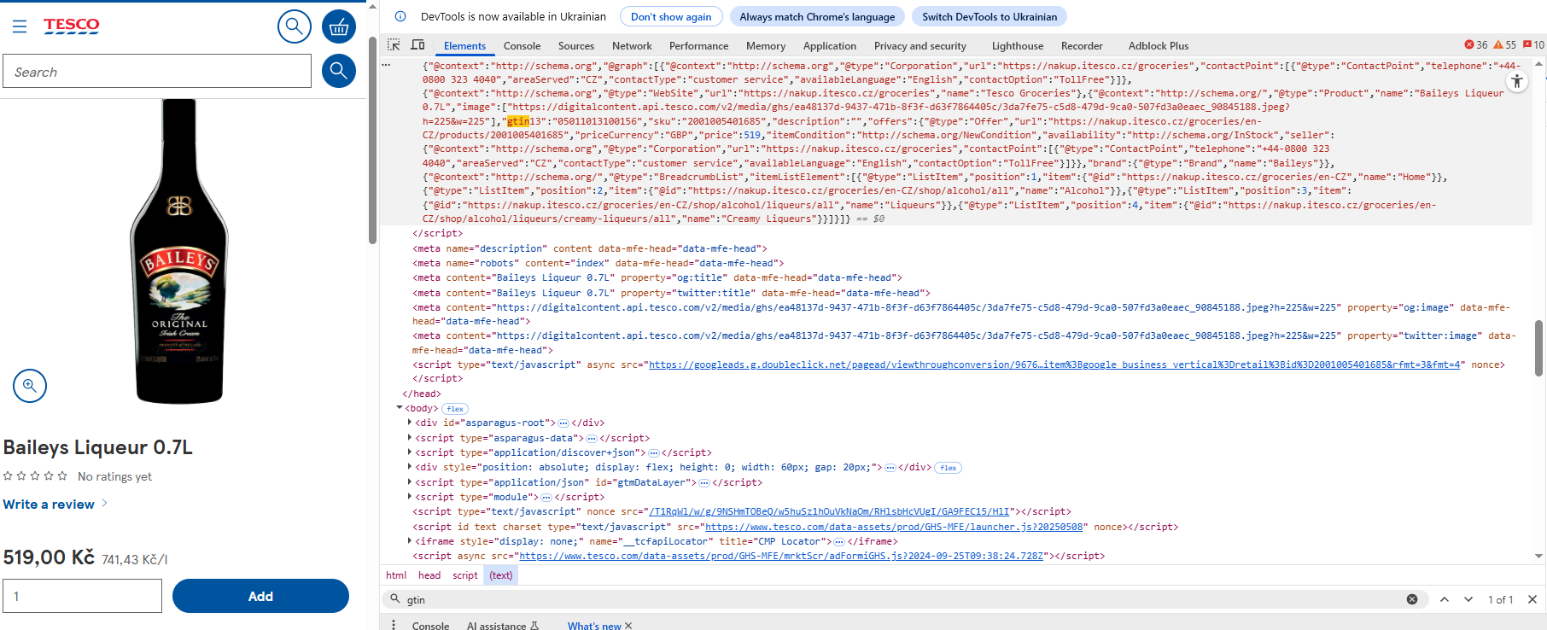
Task: Click the red errors count 36
Action: click(x=1476, y=45)
